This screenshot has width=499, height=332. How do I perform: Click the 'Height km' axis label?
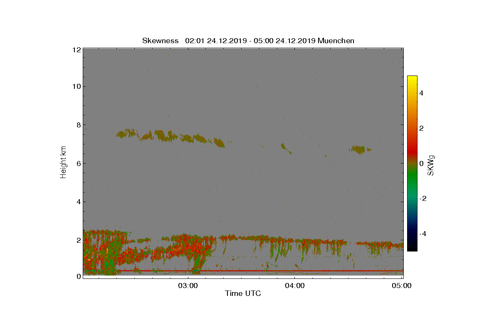coord(63,162)
